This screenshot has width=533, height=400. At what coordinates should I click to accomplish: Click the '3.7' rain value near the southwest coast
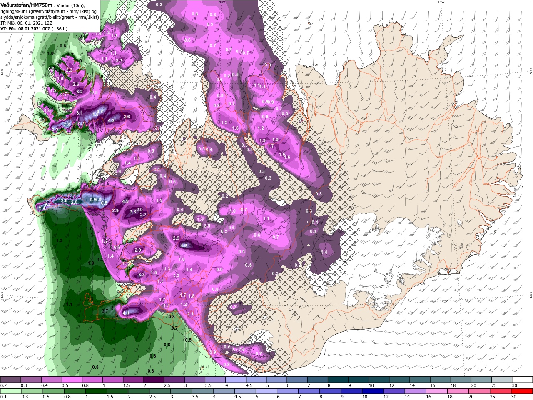105,311
